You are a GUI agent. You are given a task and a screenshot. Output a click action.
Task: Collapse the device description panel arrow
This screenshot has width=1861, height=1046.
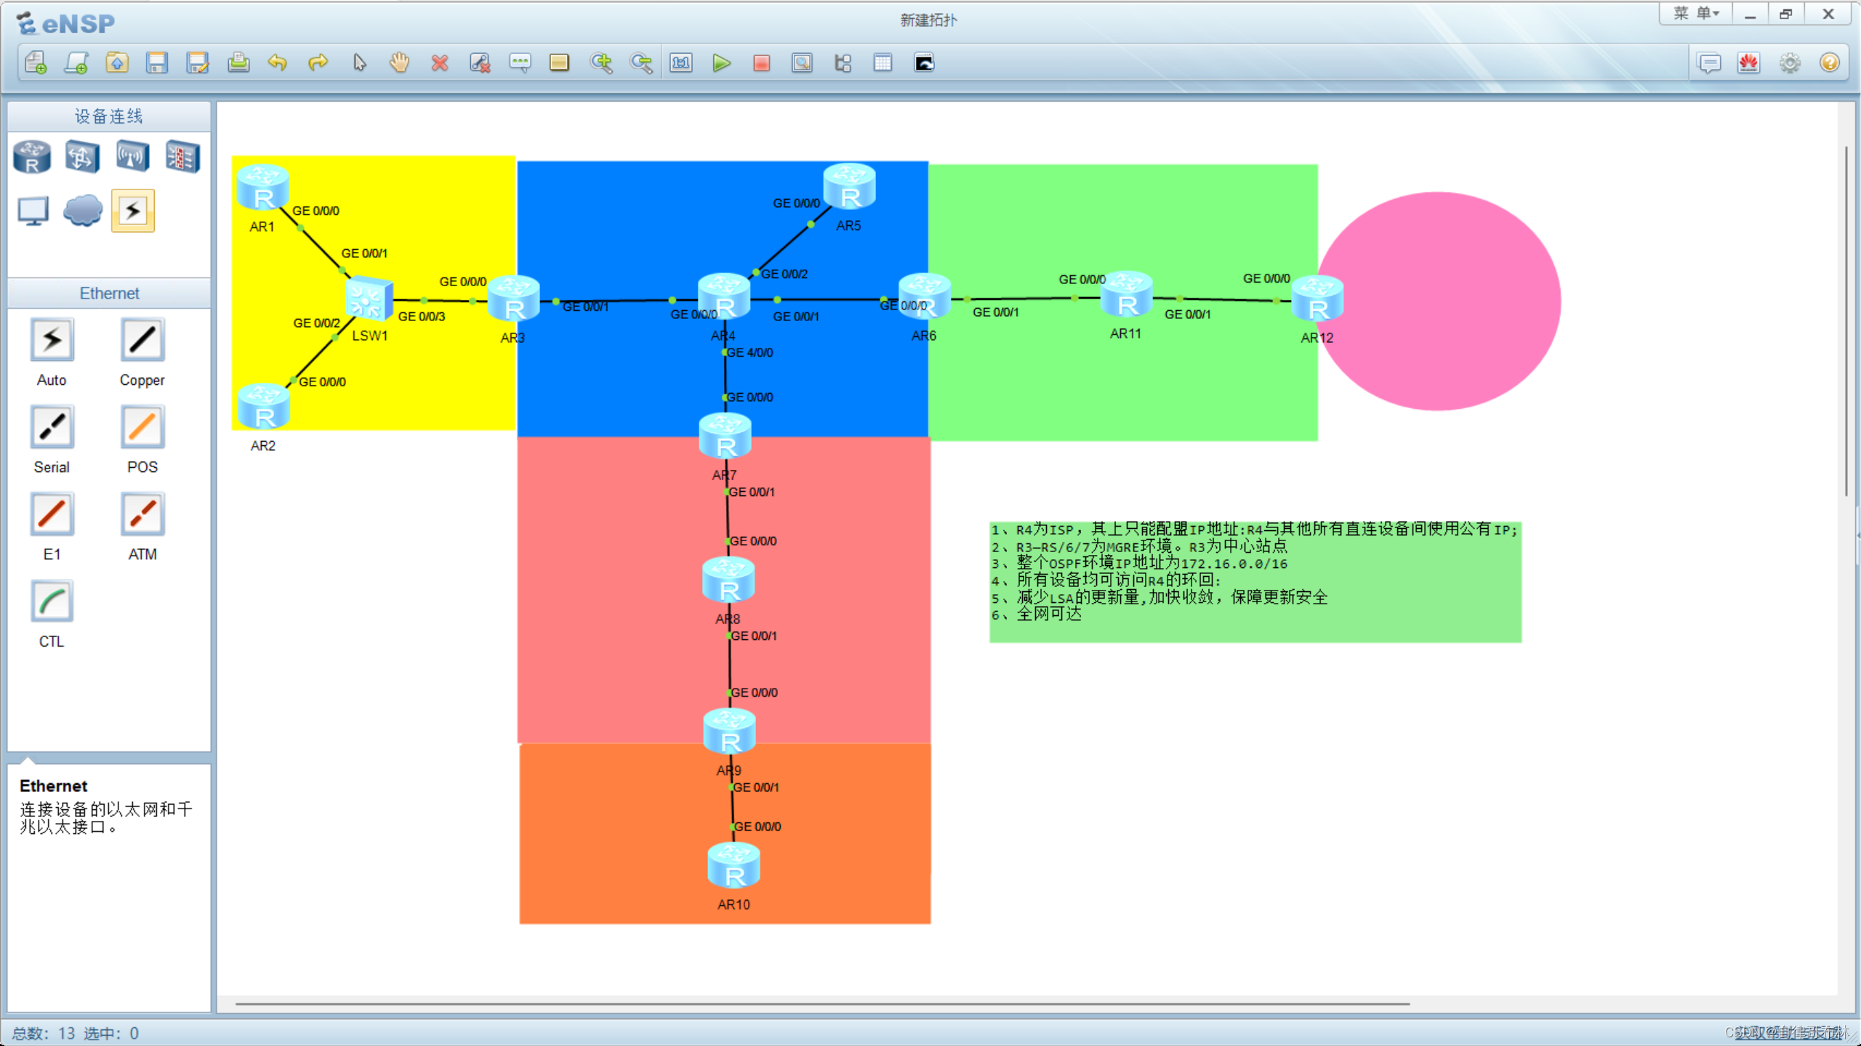28,760
